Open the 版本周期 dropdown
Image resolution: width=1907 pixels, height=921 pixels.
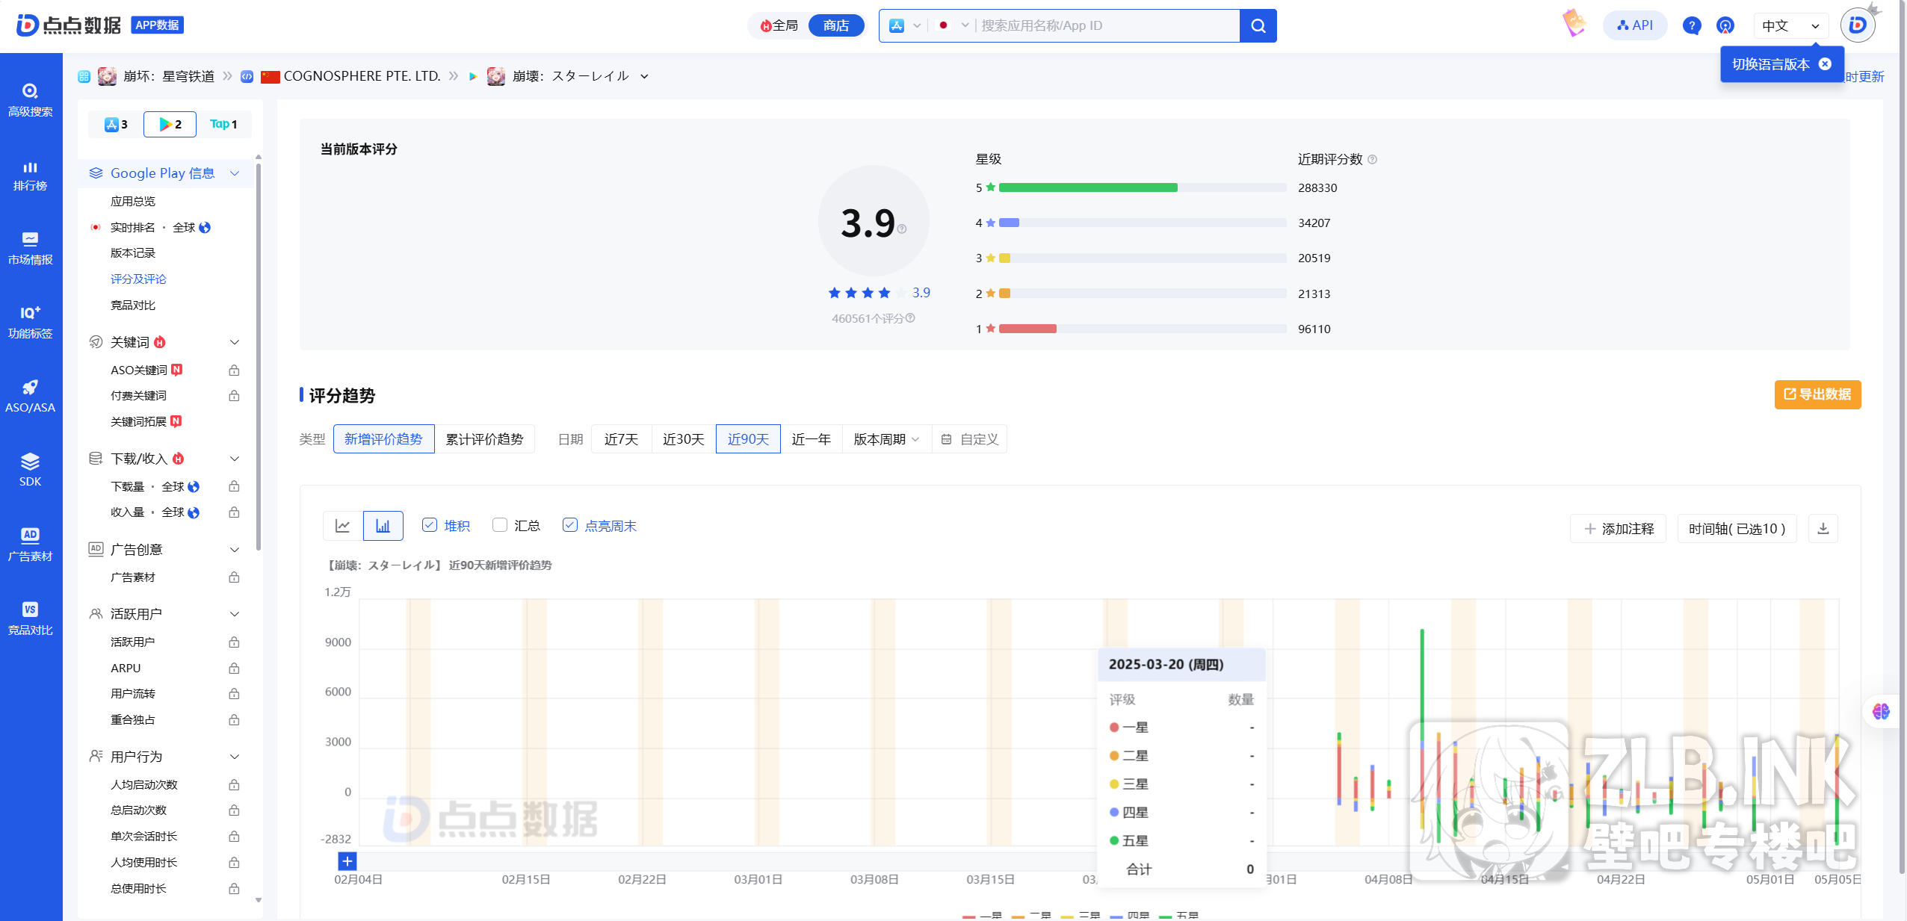point(886,439)
